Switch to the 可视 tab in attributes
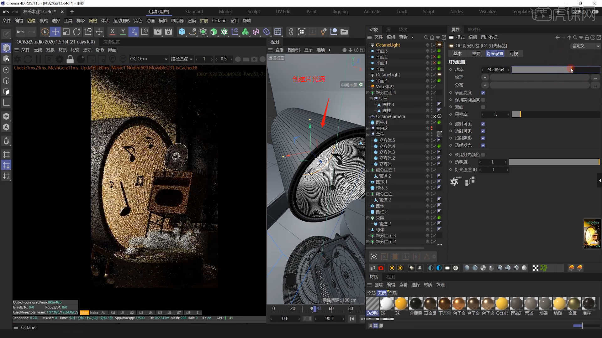Screen dimensions: 602x338 tap(514, 54)
